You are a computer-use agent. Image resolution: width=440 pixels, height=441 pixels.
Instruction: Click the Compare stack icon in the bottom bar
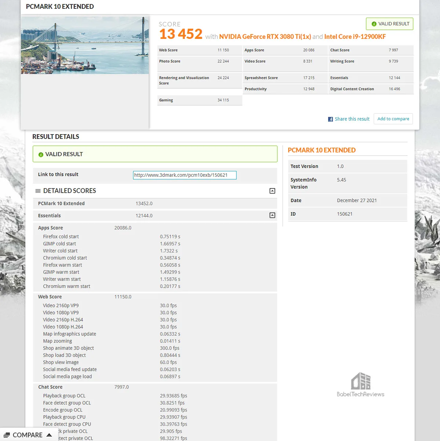coord(7,435)
